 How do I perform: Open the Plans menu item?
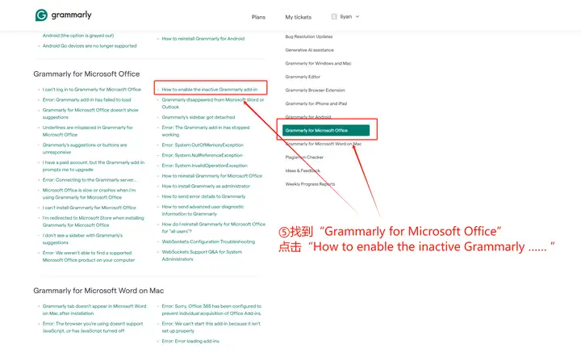[x=258, y=17]
